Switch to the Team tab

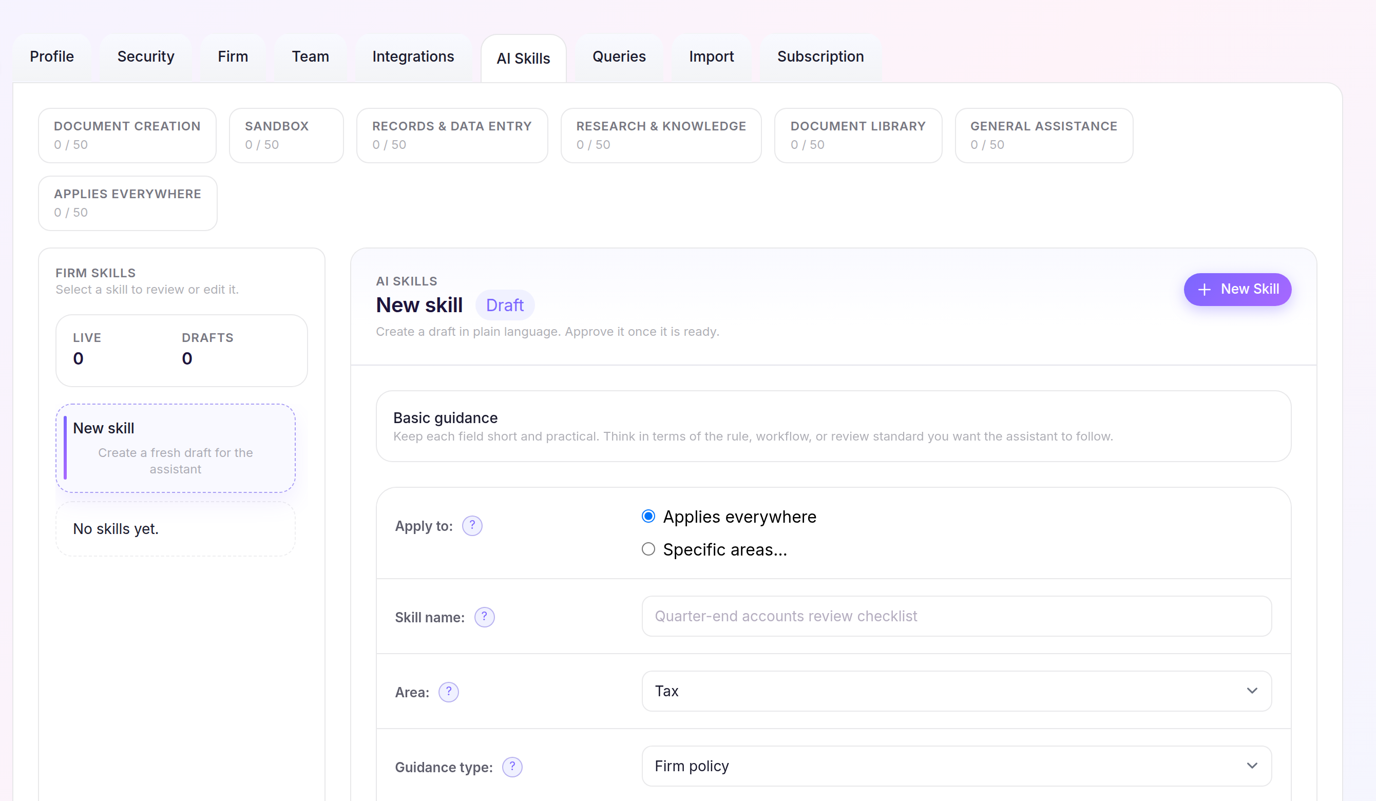coord(311,57)
